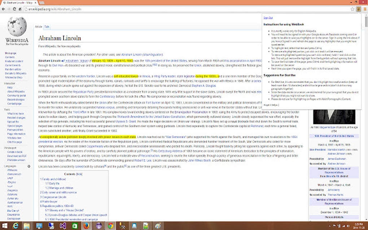Click Related changes link
368x230 pixels.
[x=16, y=118]
